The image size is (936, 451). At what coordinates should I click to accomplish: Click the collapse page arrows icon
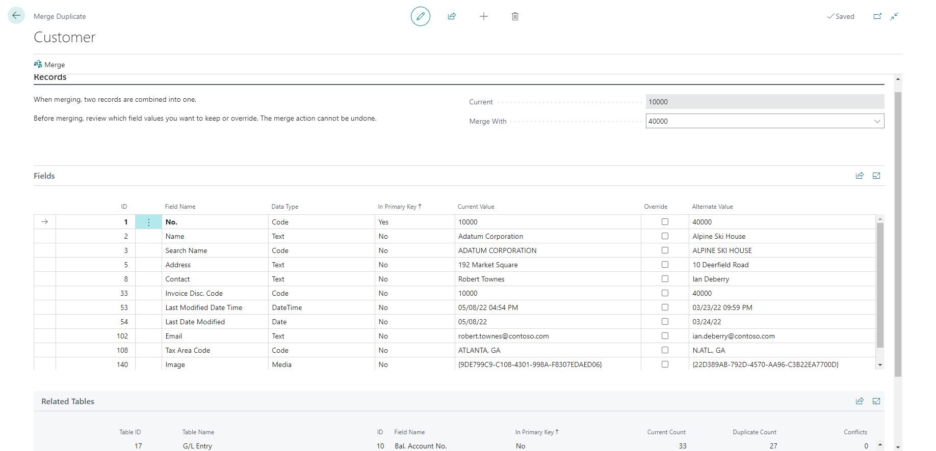[x=894, y=16]
